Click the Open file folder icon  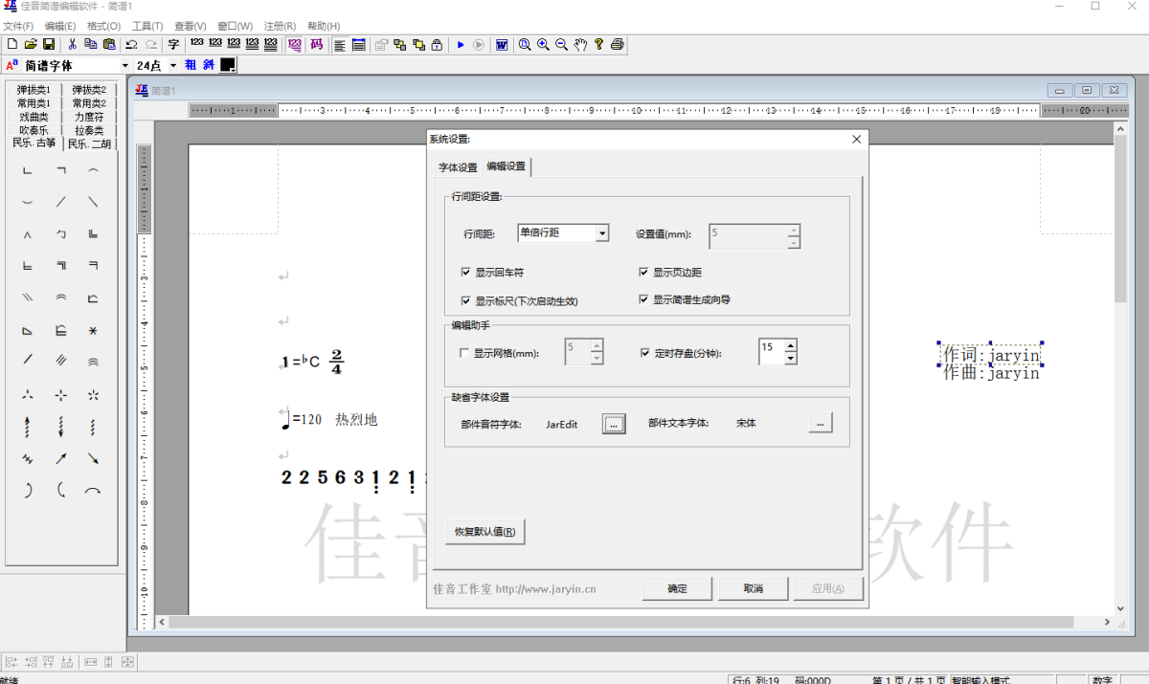coord(31,45)
